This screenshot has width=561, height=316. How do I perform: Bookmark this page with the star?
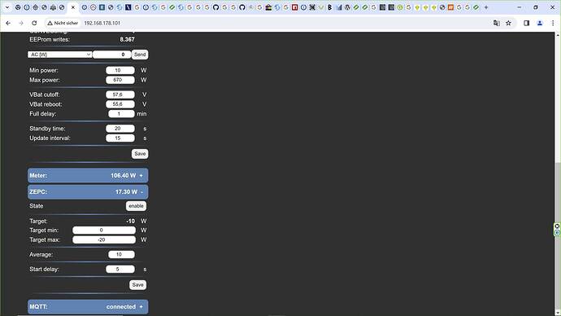508,23
